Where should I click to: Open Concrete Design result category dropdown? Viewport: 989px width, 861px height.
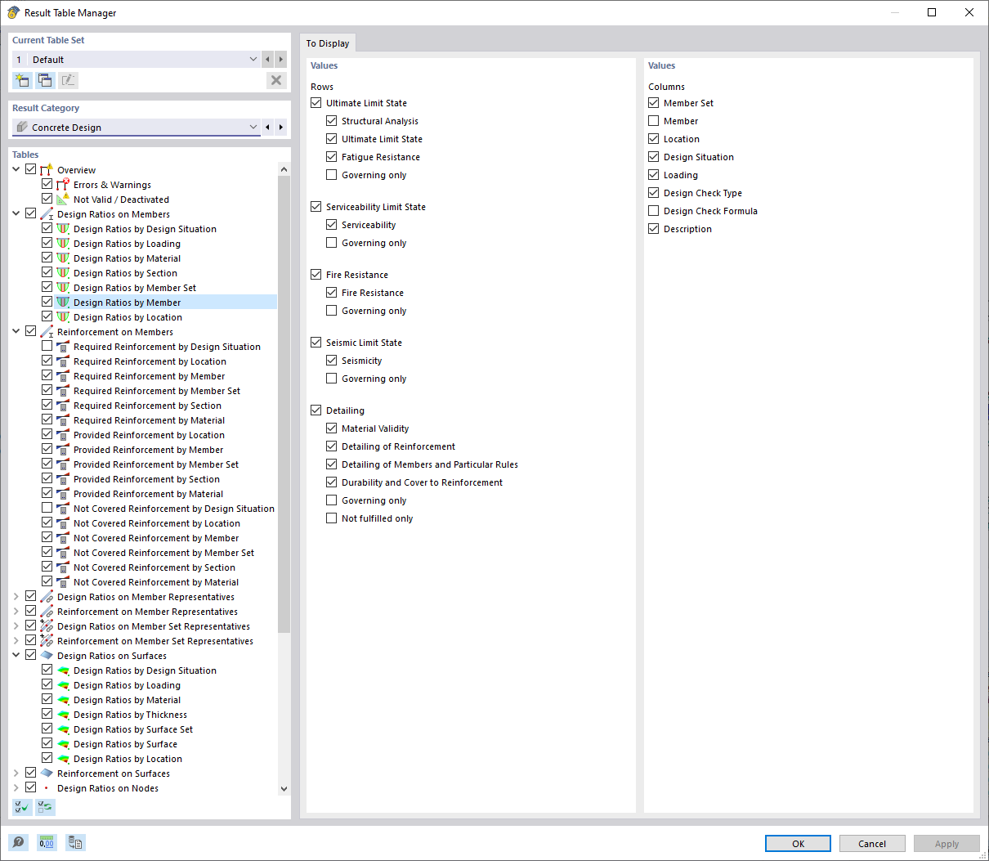136,128
